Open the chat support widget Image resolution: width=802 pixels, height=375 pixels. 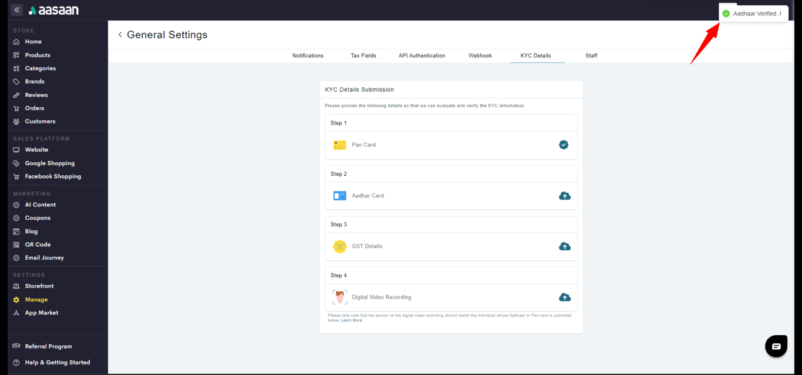point(776,346)
